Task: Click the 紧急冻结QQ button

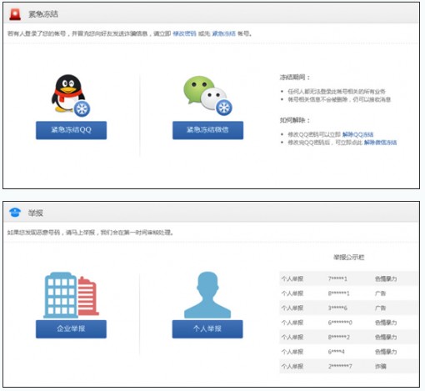Action: [x=71, y=130]
